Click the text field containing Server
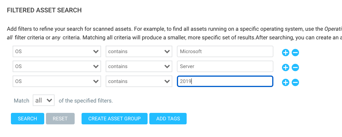Image resolution: width=342 pixels, height=137 pixels. coord(225,67)
